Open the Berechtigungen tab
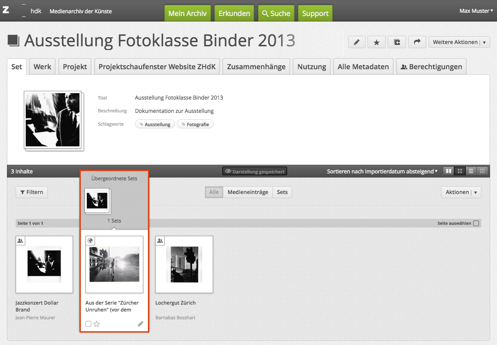Image resolution: width=497 pixels, height=345 pixels. pyautogui.click(x=431, y=67)
